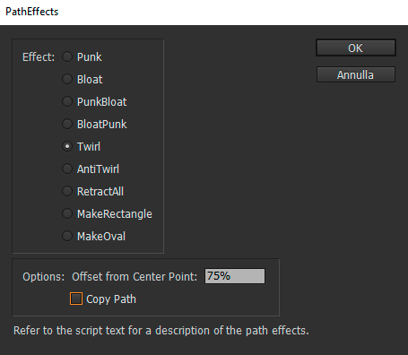Click the selected Twirl radio button
408x355 pixels.
click(67, 146)
